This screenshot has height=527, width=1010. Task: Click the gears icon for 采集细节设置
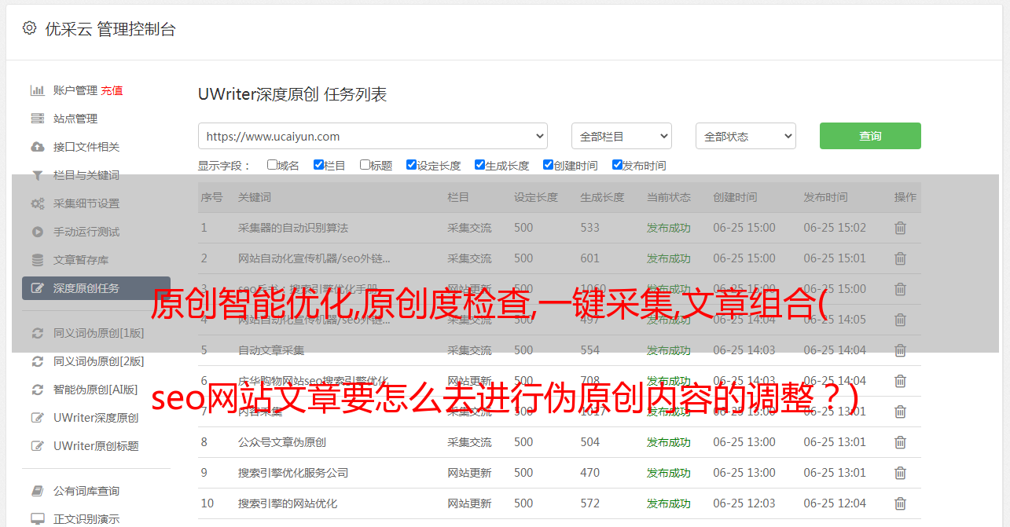tap(37, 203)
